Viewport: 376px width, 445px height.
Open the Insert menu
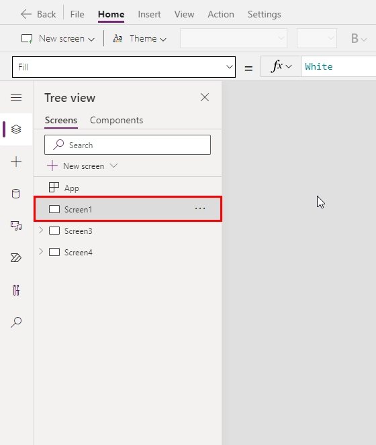pyautogui.click(x=149, y=14)
